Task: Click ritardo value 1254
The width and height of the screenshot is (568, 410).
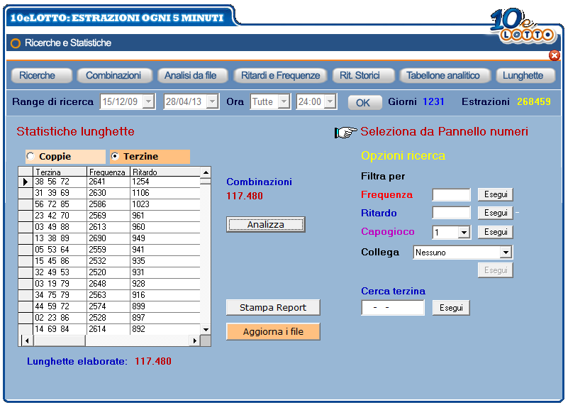Action: tap(140, 182)
